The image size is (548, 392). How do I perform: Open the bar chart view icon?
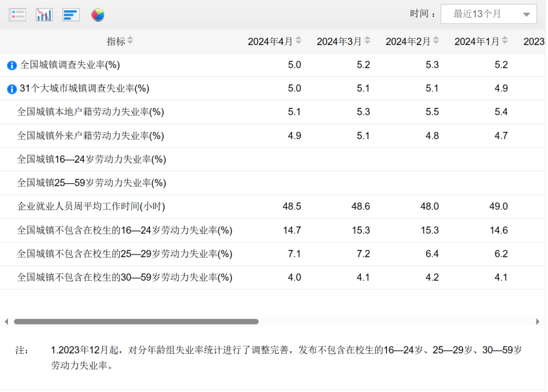point(45,15)
